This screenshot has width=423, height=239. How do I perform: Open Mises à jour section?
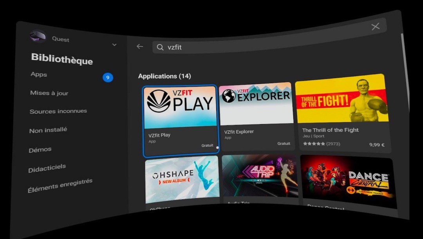49,93
